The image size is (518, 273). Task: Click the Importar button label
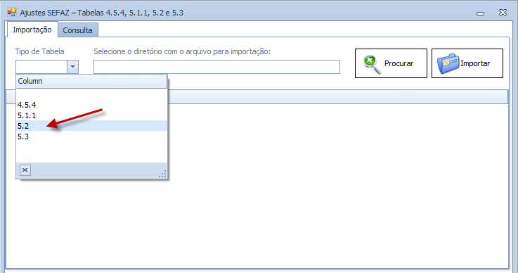pos(475,63)
